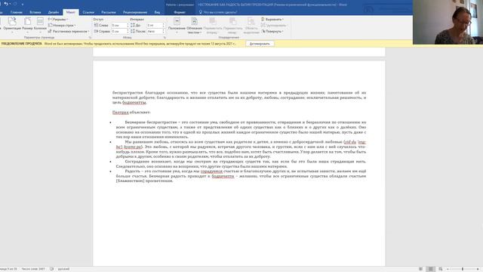Click the zoom in plus button
This screenshot has width=483, height=272.
(x=478, y=269)
